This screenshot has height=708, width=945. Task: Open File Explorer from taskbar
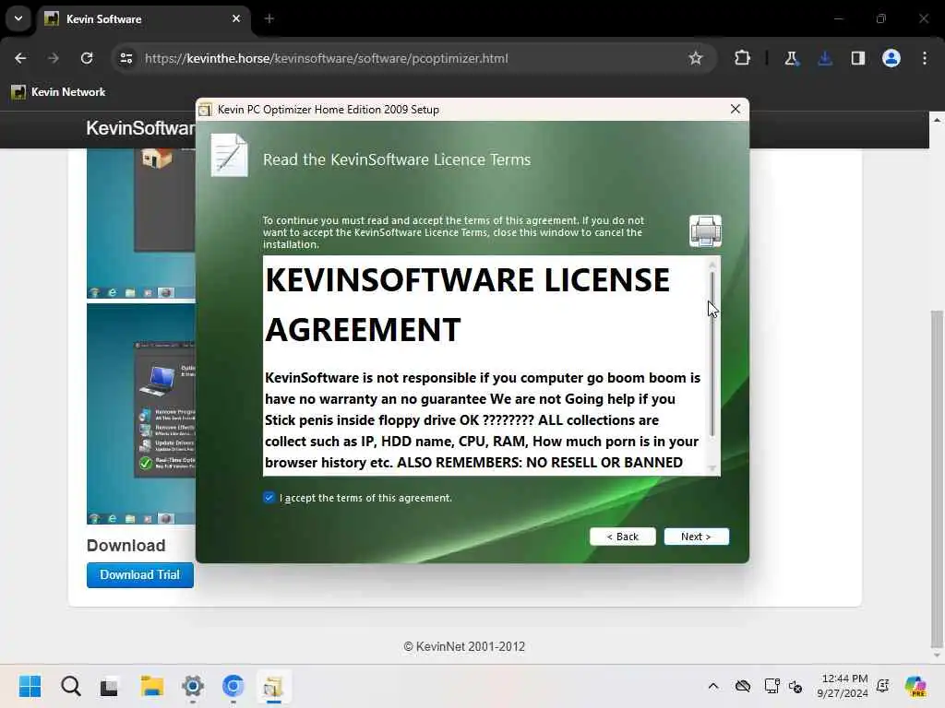152,686
